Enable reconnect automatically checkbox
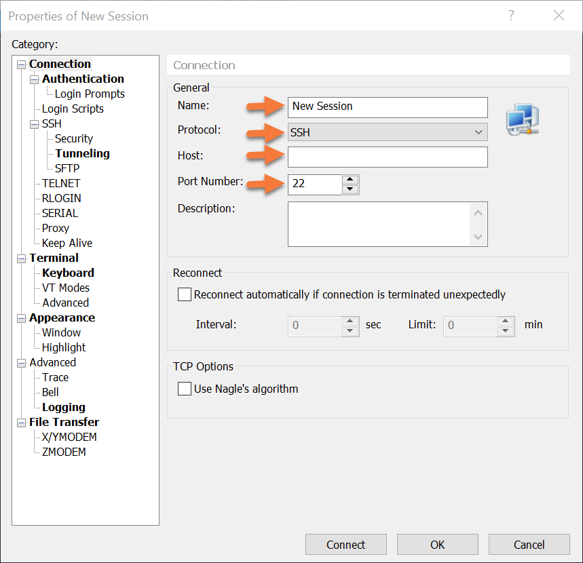 (x=185, y=294)
